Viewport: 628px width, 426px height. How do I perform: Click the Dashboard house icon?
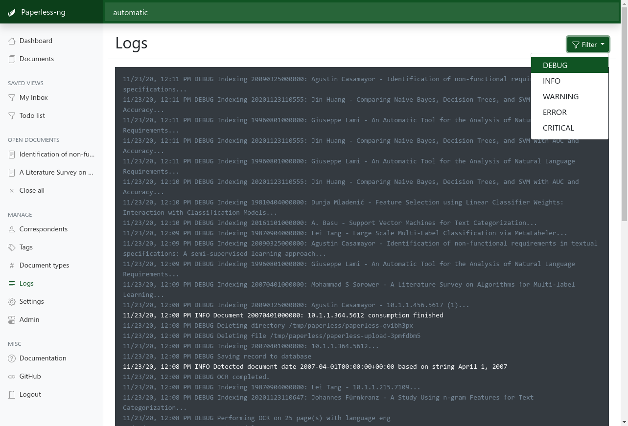(12, 41)
